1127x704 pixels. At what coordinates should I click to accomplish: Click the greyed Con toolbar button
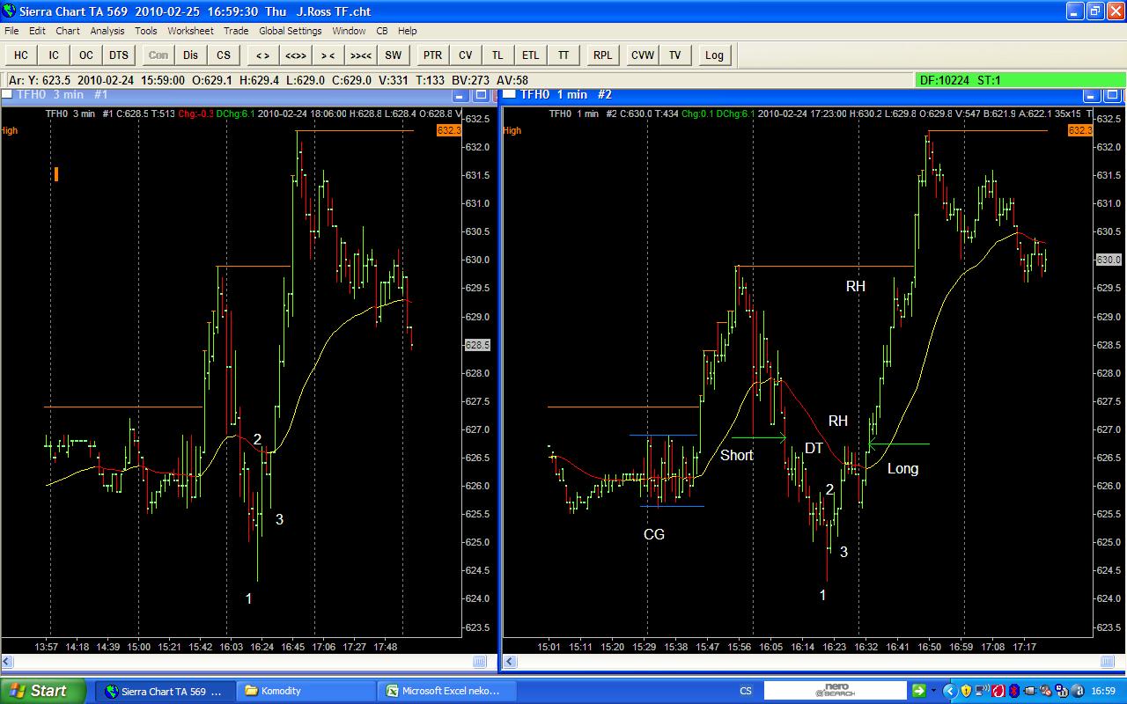[158, 55]
